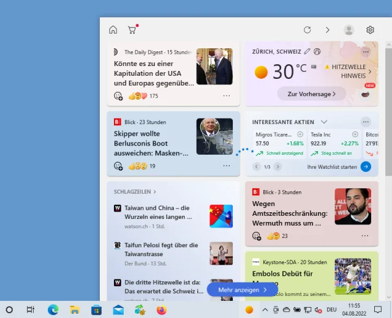Screen dimensions: 392x318
Task: Open the widget settings gear
Action: 370,30
